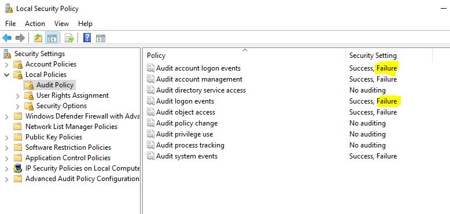Viewport: 450px width, 214px height.
Task: Expand the Security Options node
Action: (x=17, y=106)
